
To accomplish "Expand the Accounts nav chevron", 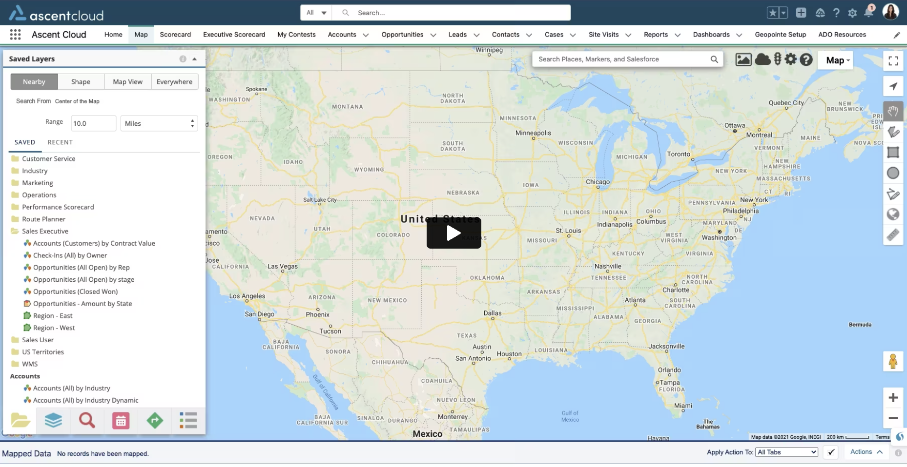I will click(x=366, y=35).
